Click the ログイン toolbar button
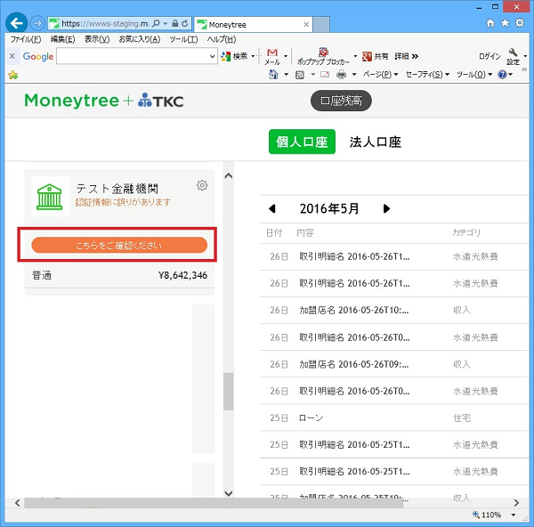The width and height of the screenshot is (534, 527). (489, 56)
